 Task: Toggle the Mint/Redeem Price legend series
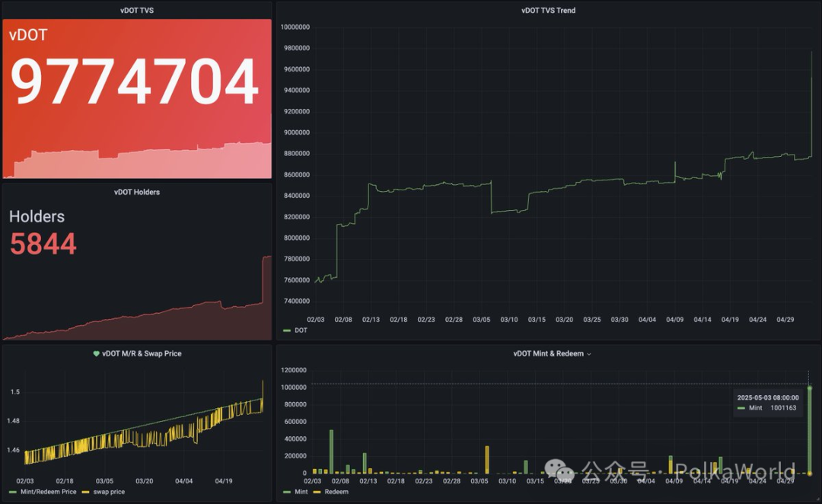[48, 492]
